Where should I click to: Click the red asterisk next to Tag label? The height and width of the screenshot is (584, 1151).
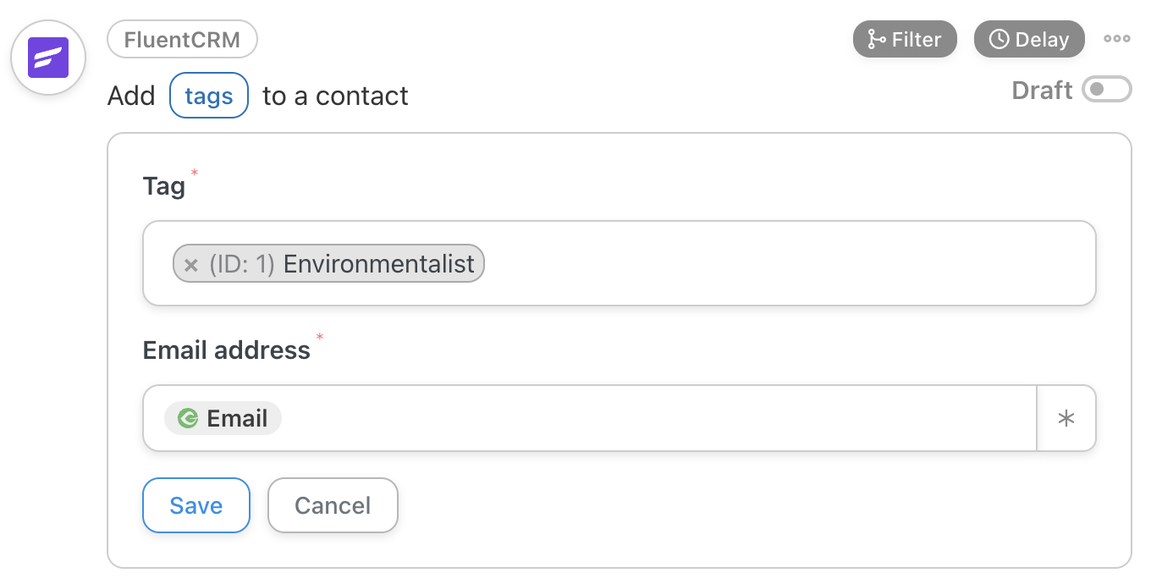[x=194, y=174]
